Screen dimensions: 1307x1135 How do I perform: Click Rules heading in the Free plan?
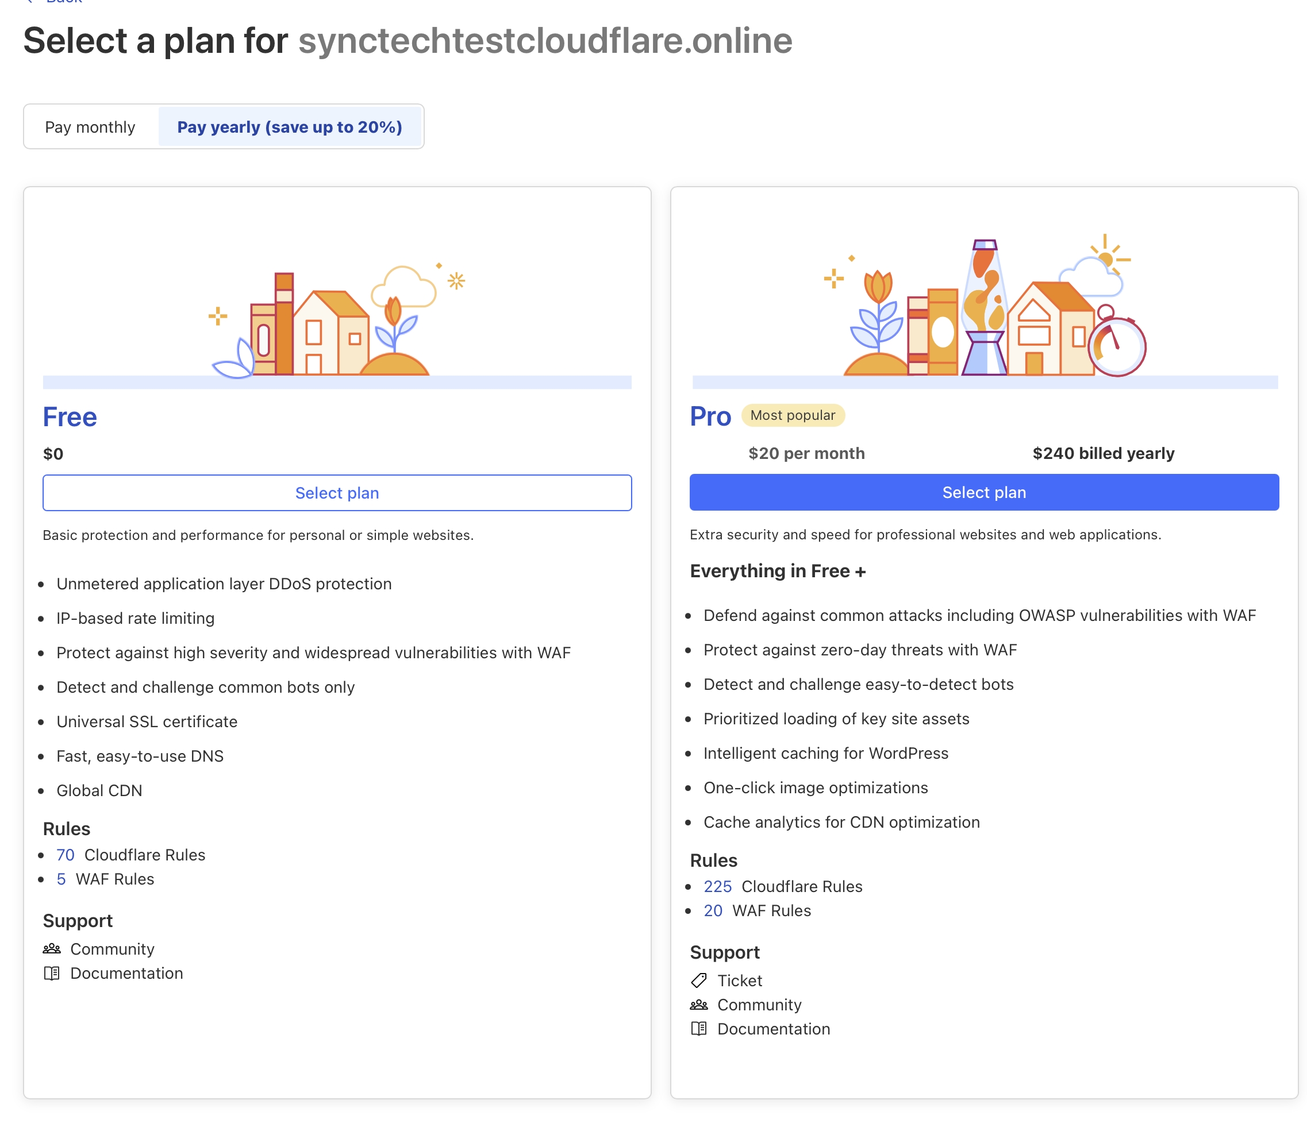67,829
